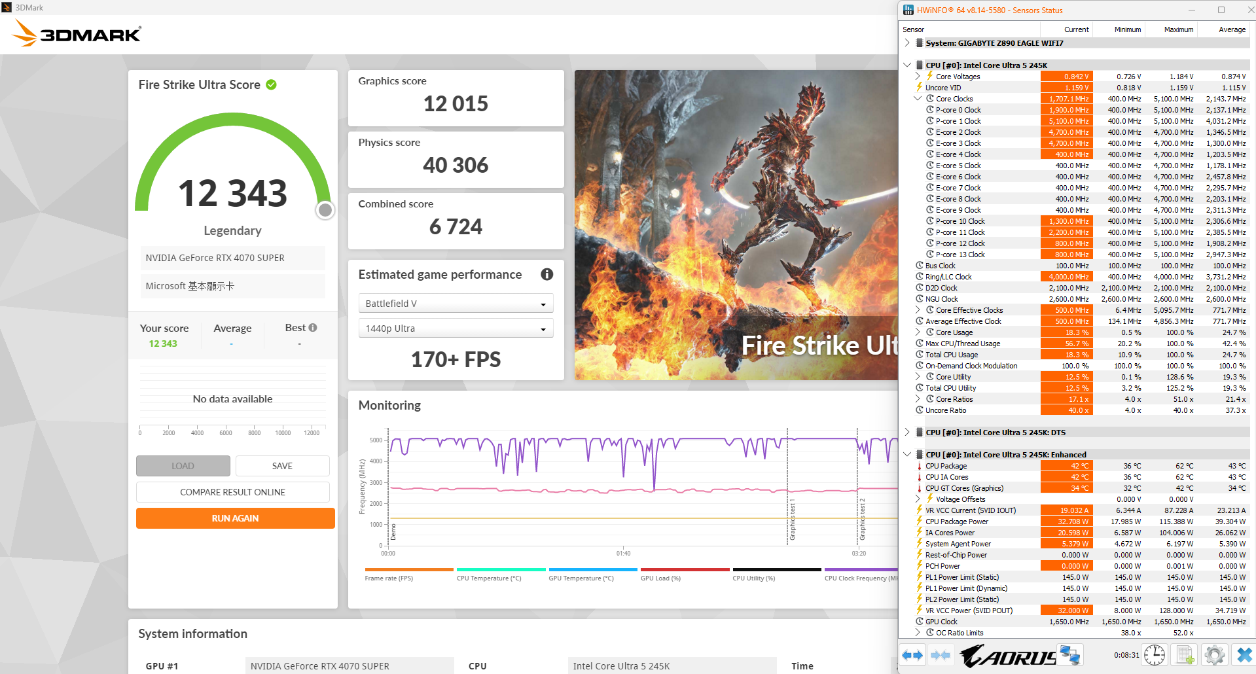
Task: Expand the CPU [#0] Intel Core Ultra 5 245K: DTS group
Action: (x=907, y=433)
